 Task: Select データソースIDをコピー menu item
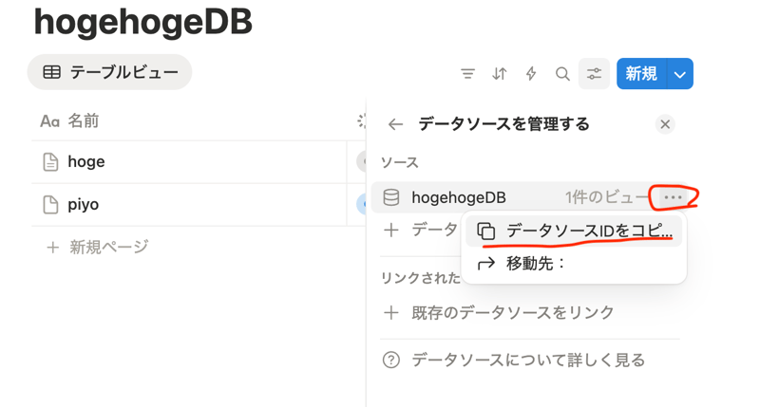[575, 231]
